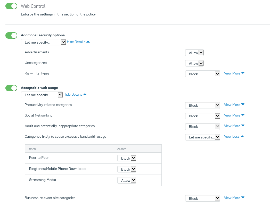This screenshot has height=206, width=270.
Task: Click View Less for excessive bandwidth categories
Action: [x=234, y=136]
